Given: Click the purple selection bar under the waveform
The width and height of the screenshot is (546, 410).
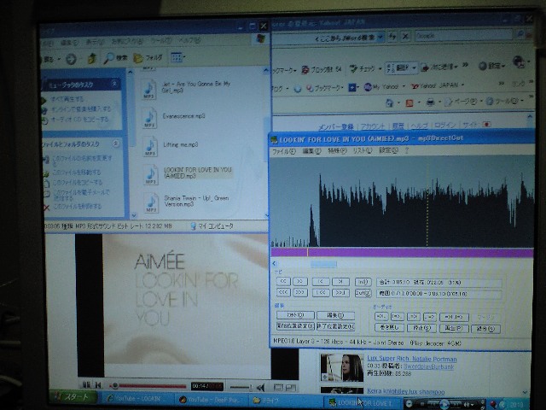Looking at the screenshot, I should click(x=402, y=253).
